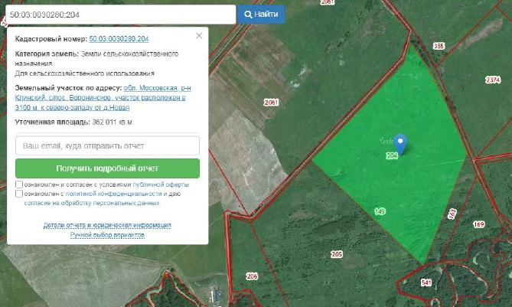The width and height of the screenshot is (512, 307).
Task: Focus the cadastral number search field
Action: [120, 15]
